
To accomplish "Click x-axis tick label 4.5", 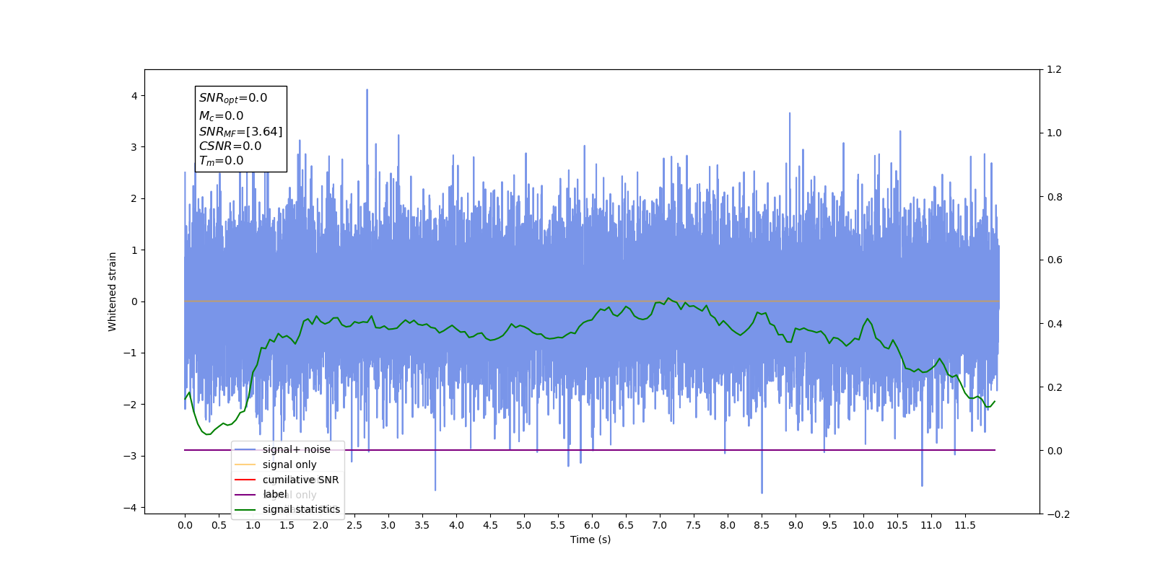I will pos(490,525).
